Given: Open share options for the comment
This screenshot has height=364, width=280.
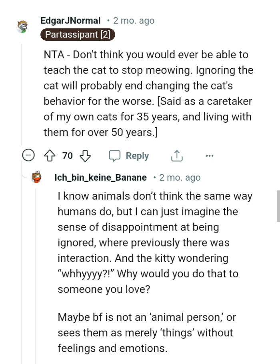Looking at the screenshot, I should click(x=176, y=155).
